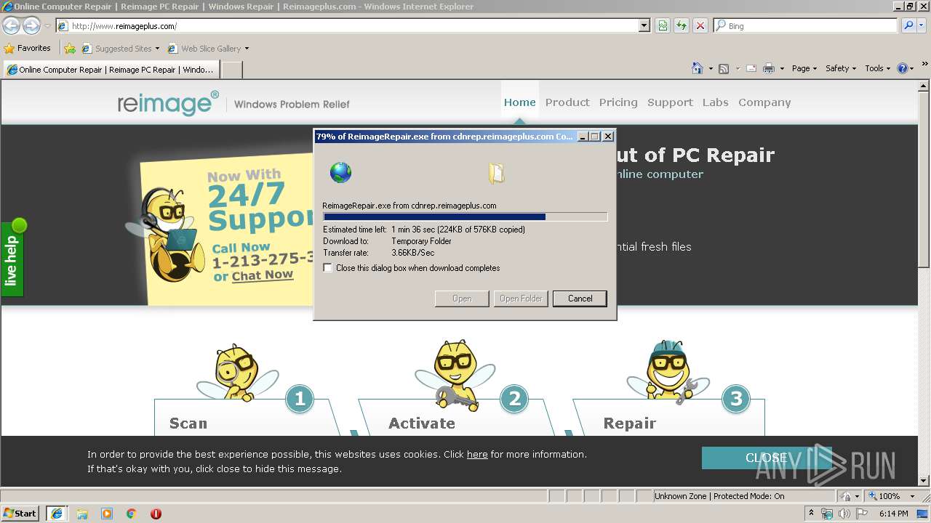Open the Safety menu dropdown
931x523 pixels.
click(841, 68)
